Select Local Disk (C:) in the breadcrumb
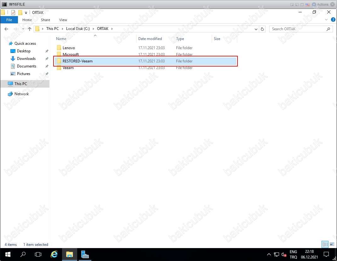This screenshot has width=337, height=261. tap(78, 29)
